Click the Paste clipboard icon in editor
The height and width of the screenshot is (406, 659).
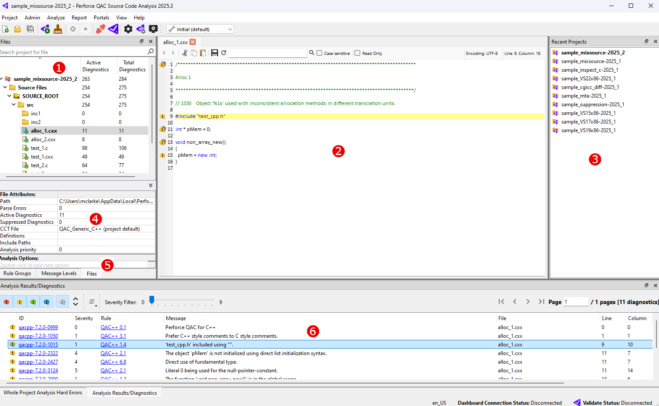pos(203,53)
